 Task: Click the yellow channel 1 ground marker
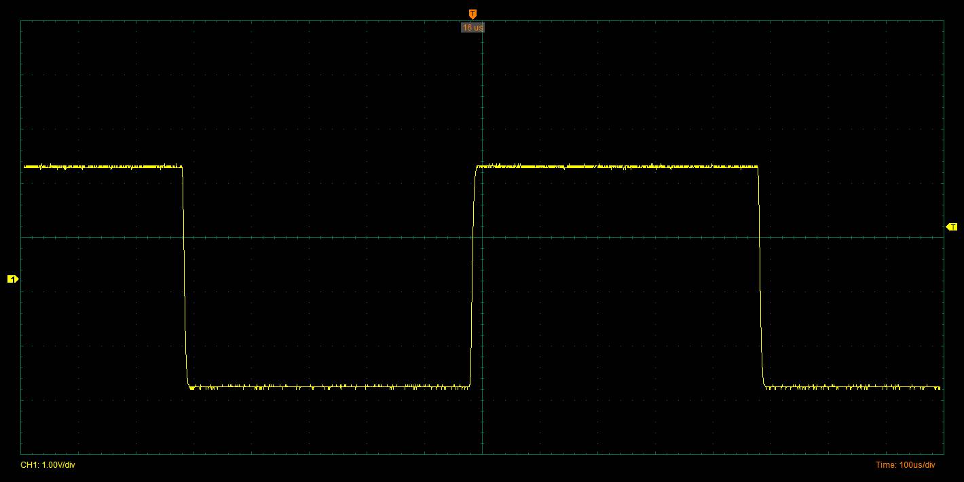[x=12, y=279]
